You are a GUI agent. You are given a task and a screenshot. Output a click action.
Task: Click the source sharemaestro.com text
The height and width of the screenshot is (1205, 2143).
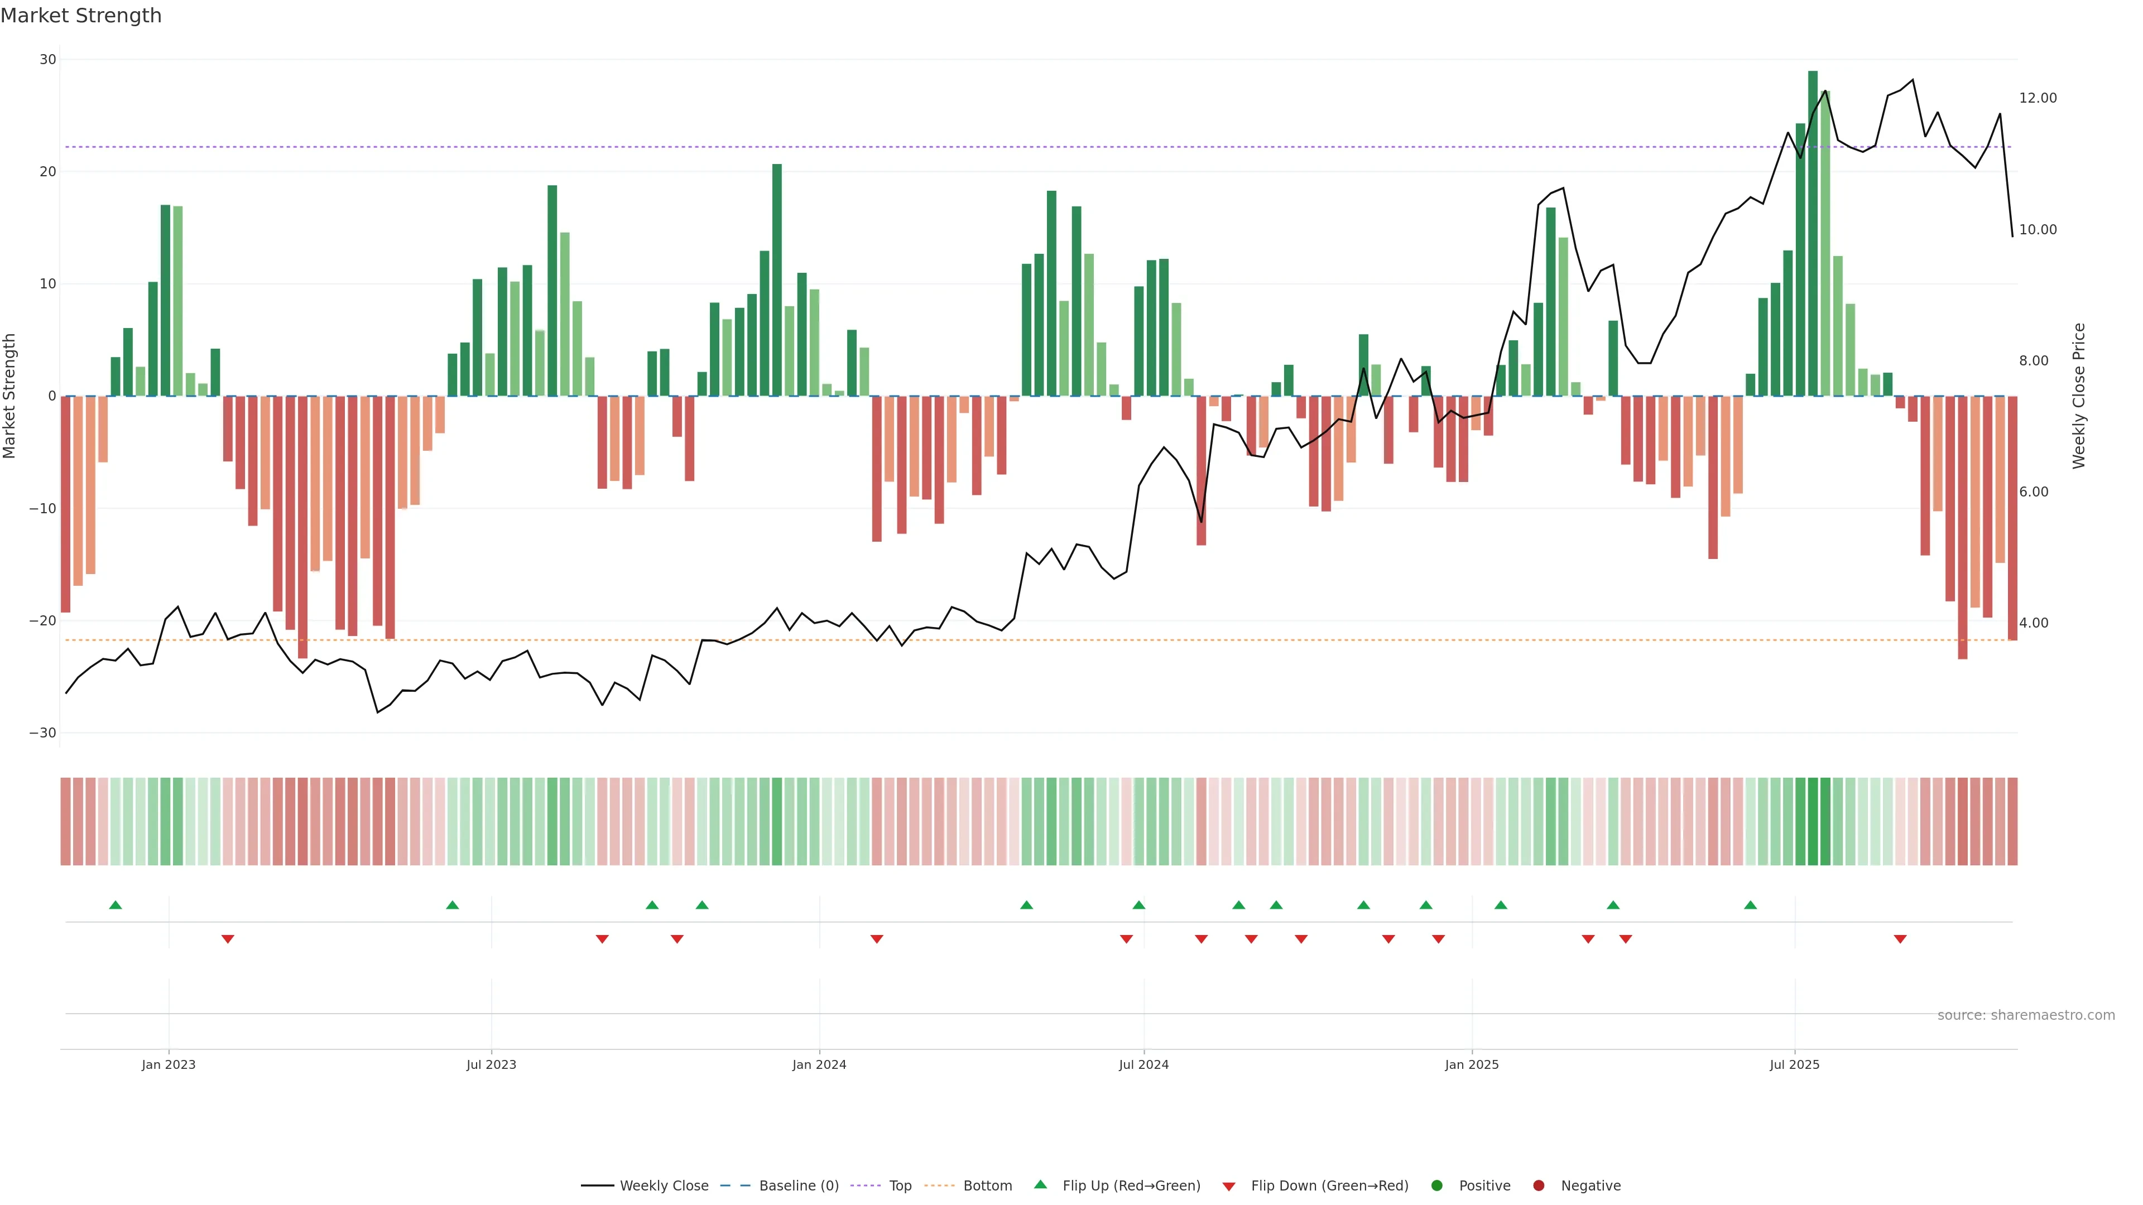coord(2026,1015)
